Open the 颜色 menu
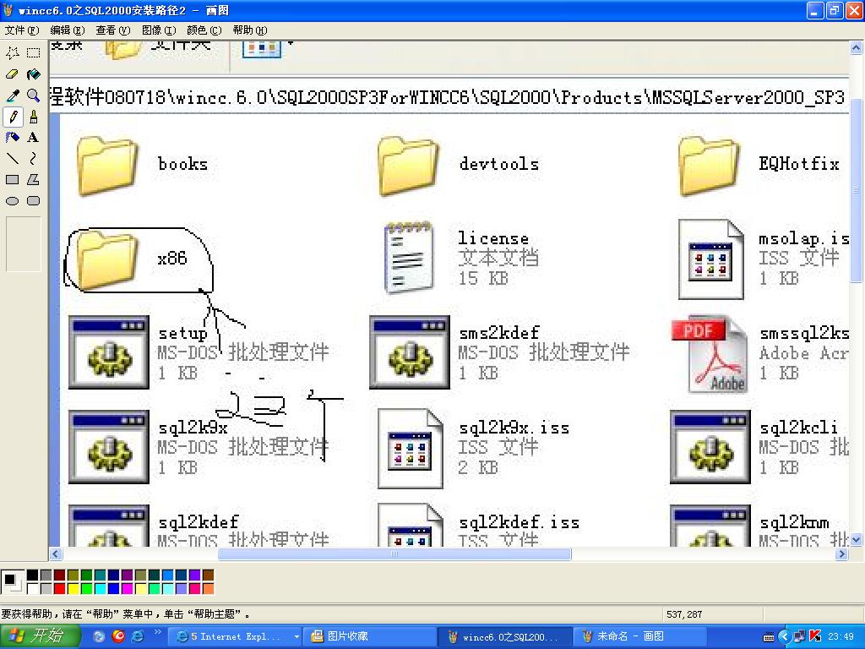Screen dimensions: 865x649 [x=204, y=30]
